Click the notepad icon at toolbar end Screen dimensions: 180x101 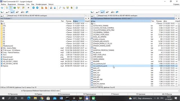(76, 8)
